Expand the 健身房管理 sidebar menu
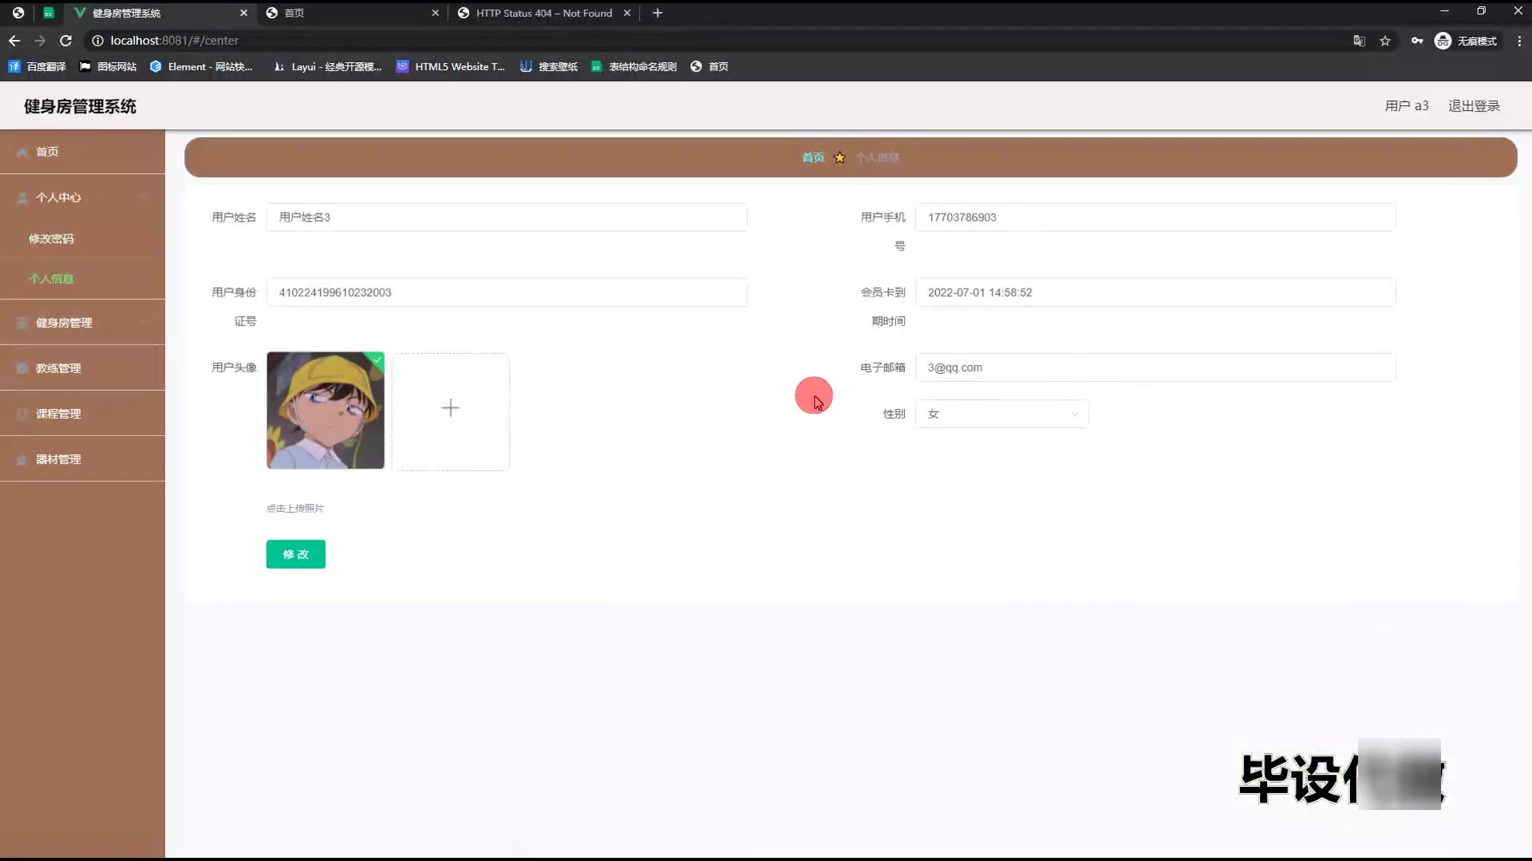Screen dimensions: 1532x861 (82, 322)
